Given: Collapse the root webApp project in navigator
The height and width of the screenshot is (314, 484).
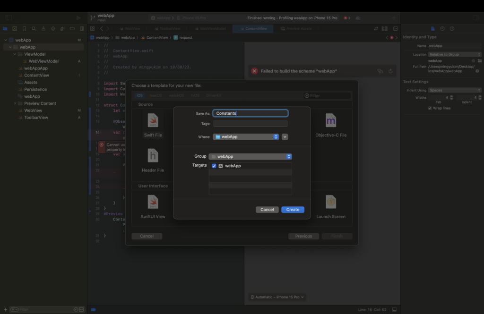Looking at the screenshot, I should click(6, 40).
